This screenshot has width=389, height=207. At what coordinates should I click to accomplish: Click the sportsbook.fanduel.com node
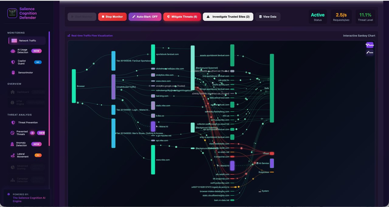tap(153, 54)
